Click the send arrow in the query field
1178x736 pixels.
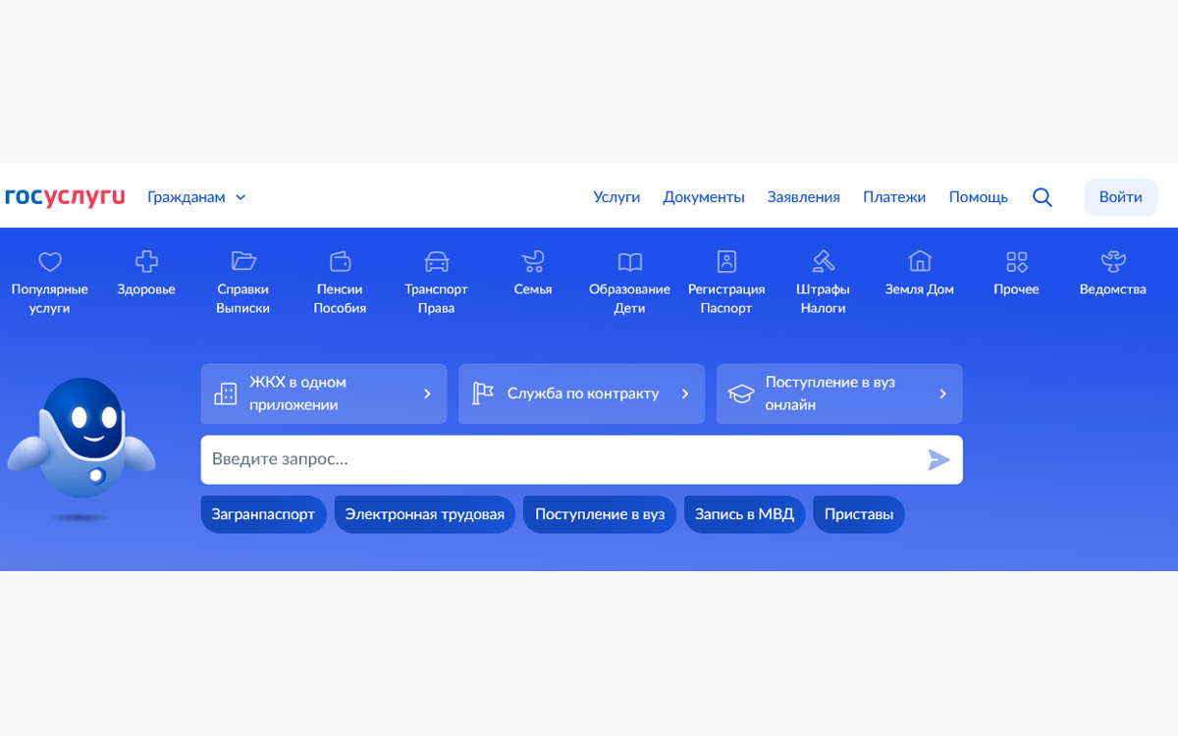938,459
